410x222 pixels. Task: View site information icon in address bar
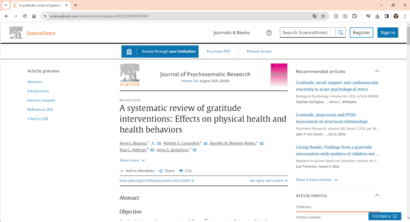(x=45, y=16)
